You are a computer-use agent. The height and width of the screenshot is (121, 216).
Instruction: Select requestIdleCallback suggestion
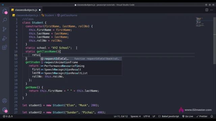click(x=81, y=59)
